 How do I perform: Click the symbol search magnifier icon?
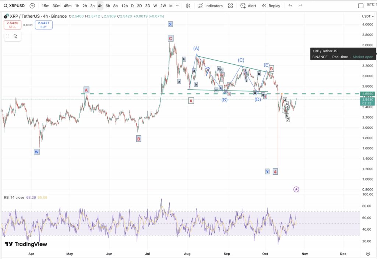(x=5, y=6)
